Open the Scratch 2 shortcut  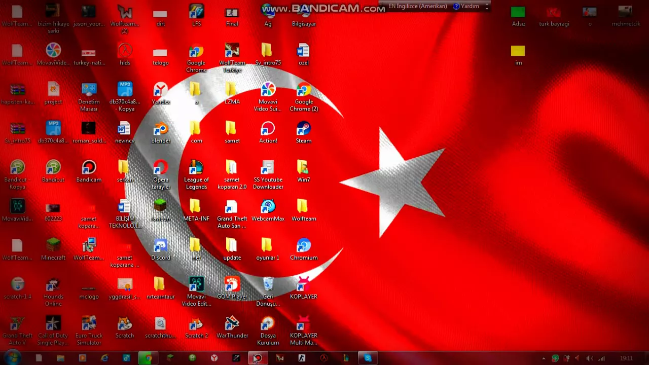tap(196, 327)
